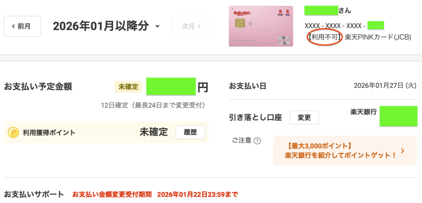Click the Rakuten logo on the card image
The image size is (422, 203).
pyautogui.click(x=241, y=13)
